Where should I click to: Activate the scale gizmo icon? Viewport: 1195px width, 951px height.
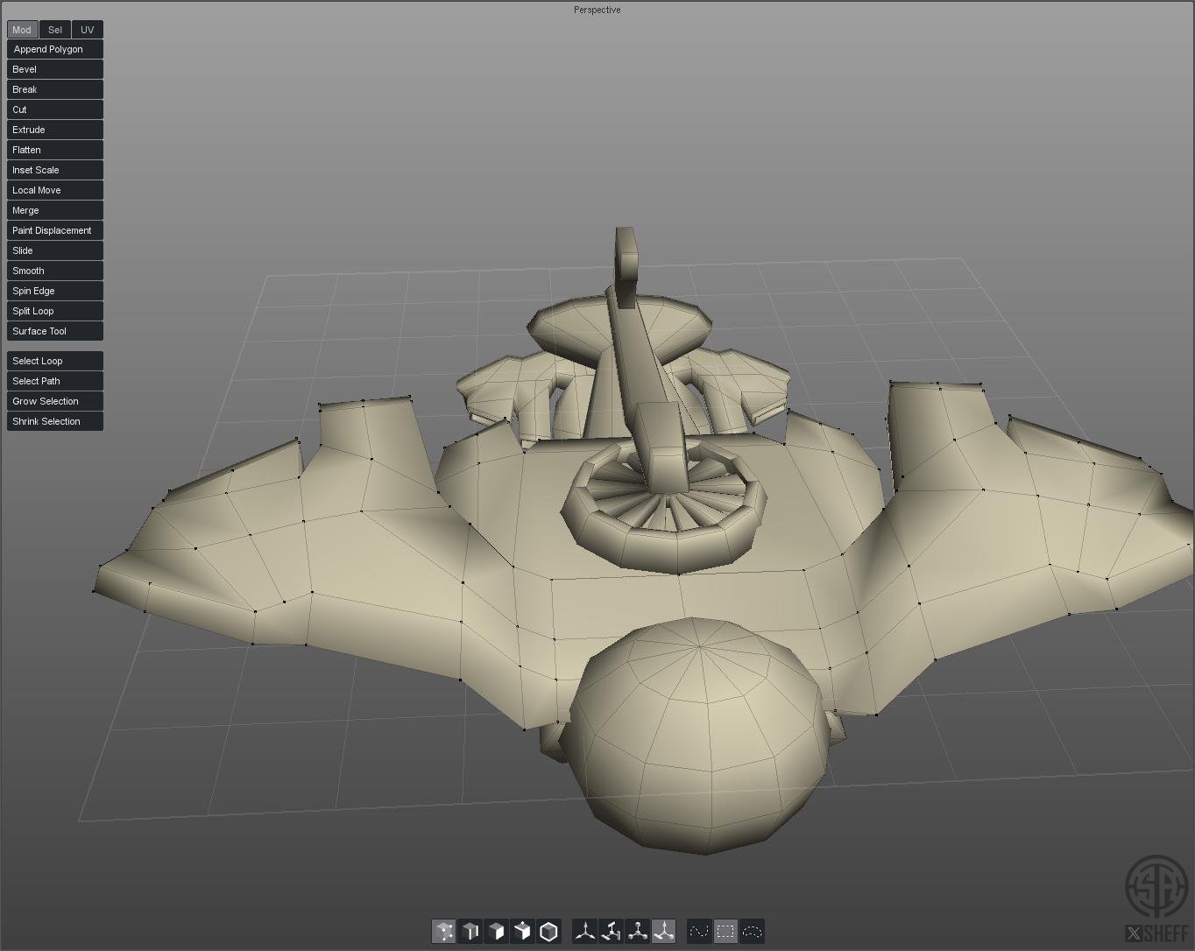(638, 932)
